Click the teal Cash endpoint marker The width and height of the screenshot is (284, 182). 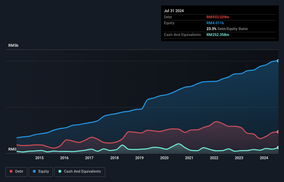(x=278, y=148)
